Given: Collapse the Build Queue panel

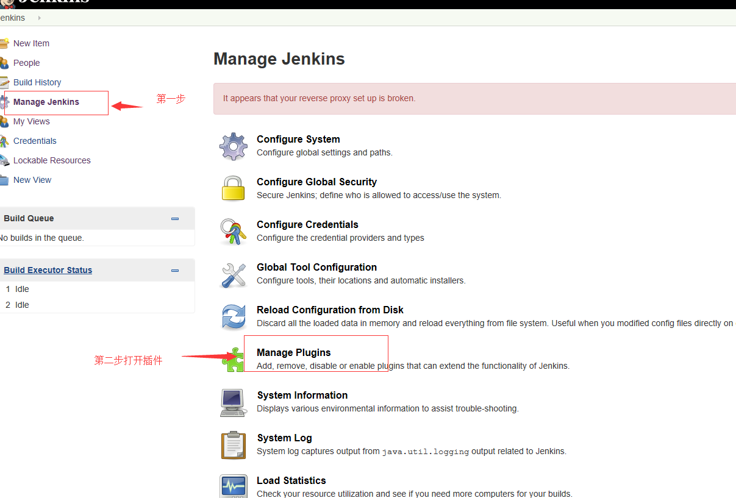Looking at the screenshot, I should pyautogui.click(x=175, y=219).
